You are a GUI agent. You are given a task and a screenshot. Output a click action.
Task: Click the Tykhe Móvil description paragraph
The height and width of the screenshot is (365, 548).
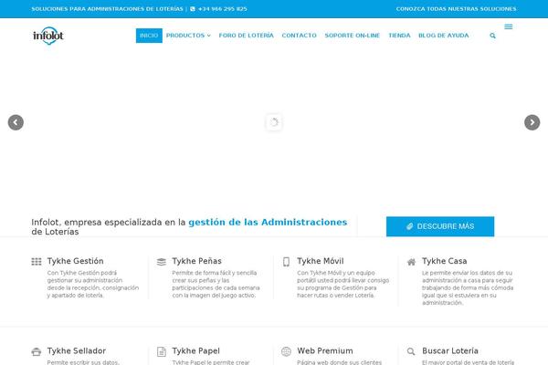342,284
